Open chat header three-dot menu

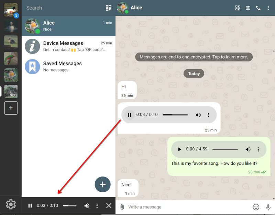268,8
